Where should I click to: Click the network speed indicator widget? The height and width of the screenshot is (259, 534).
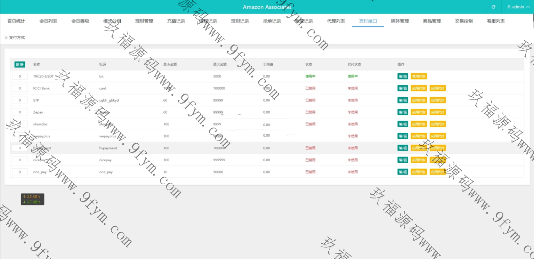pyautogui.click(x=32, y=199)
